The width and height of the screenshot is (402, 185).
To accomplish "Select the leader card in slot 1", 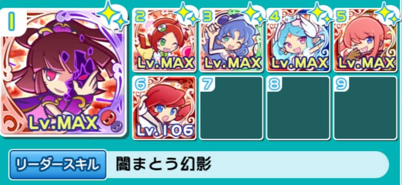I will 63,73.
